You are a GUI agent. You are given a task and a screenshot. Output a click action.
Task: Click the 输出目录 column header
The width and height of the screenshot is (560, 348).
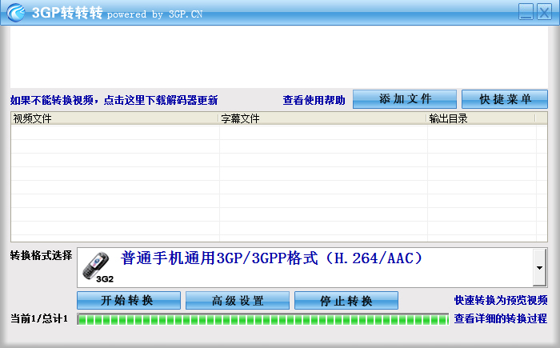click(481, 118)
